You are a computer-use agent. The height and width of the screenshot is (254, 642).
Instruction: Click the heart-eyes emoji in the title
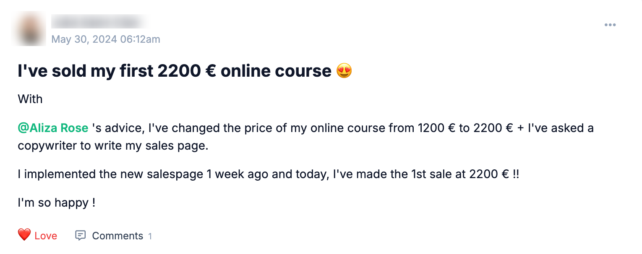344,71
